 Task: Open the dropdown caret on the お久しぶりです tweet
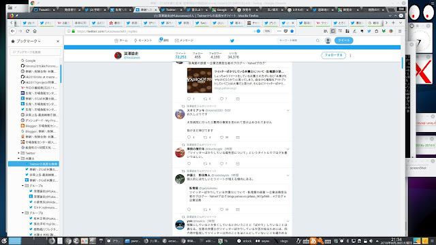pos(288,110)
